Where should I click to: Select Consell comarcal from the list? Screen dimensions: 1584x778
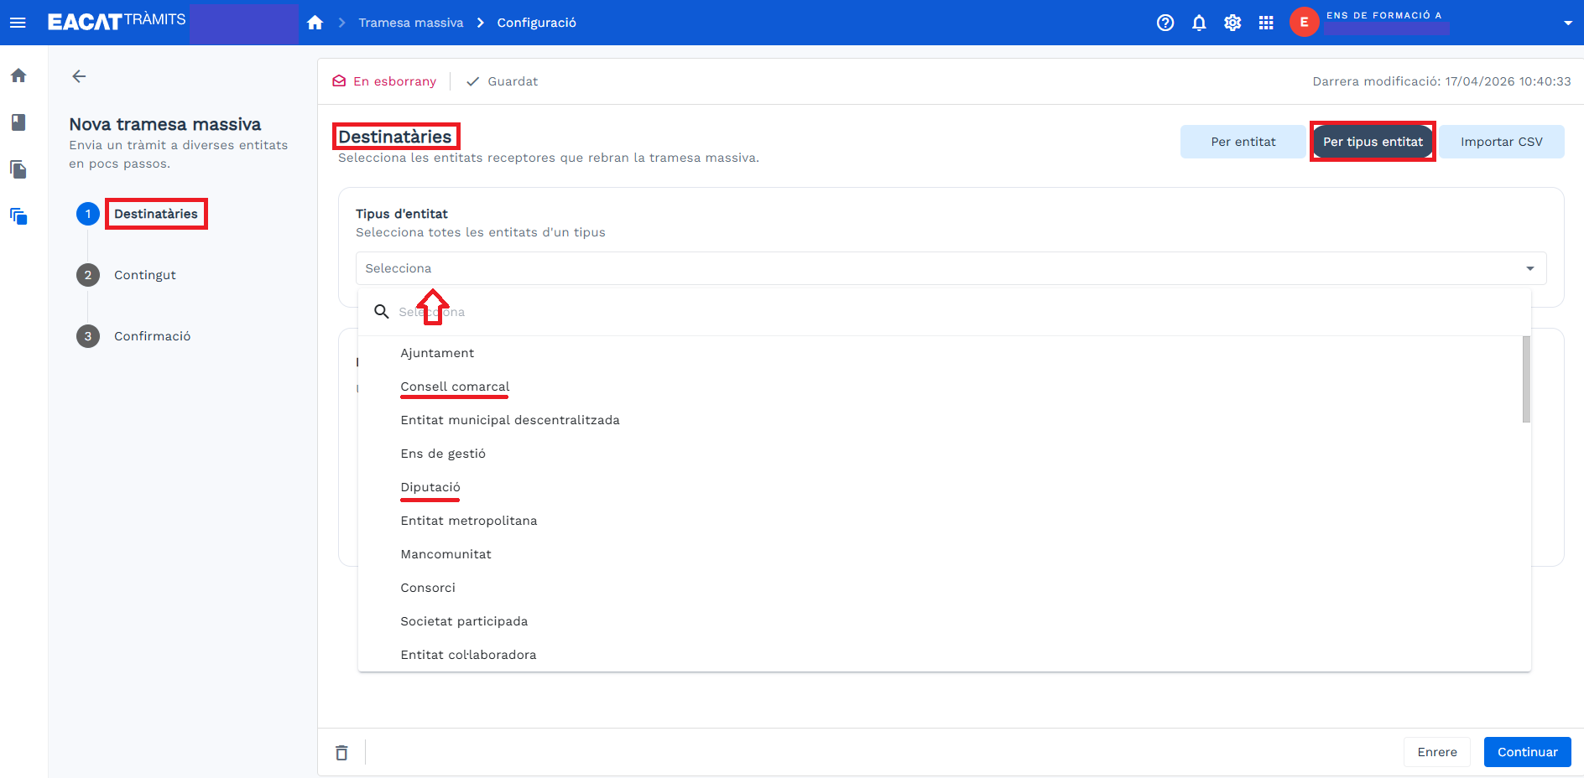[x=455, y=386]
